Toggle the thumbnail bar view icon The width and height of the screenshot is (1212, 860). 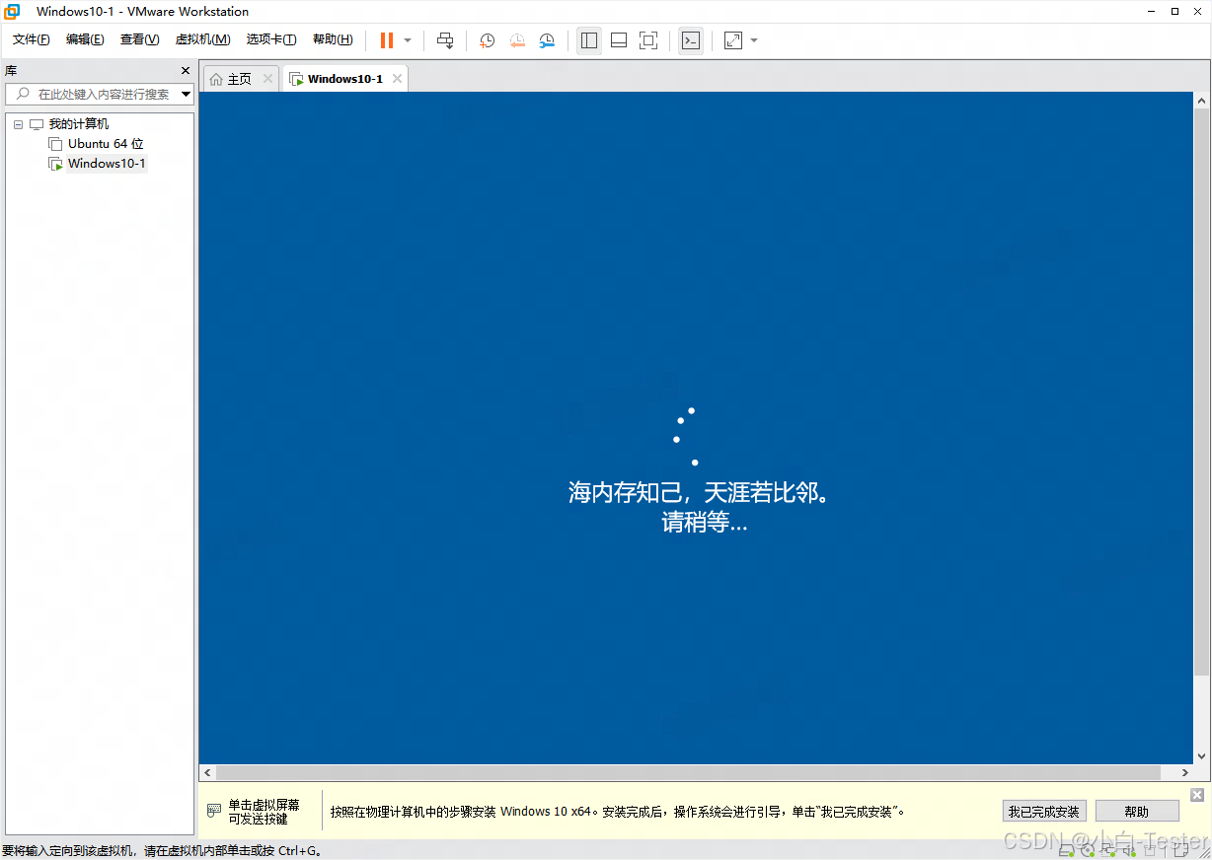[619, 40]
